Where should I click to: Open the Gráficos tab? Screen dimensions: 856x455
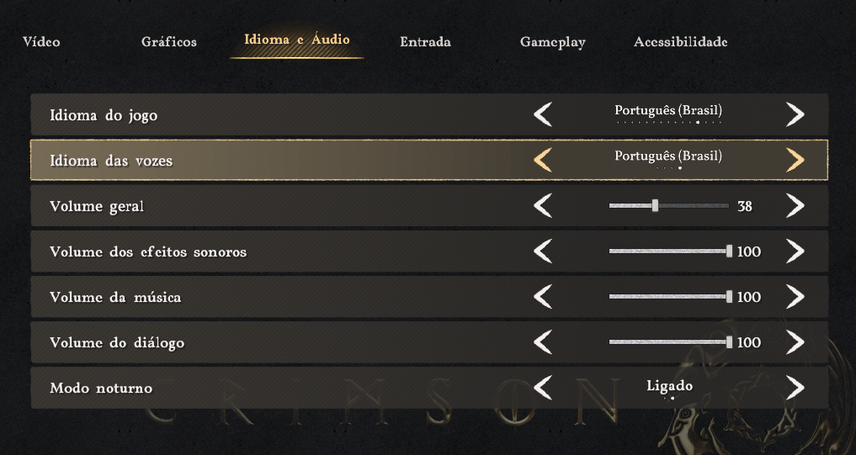[x=168, y=42]
